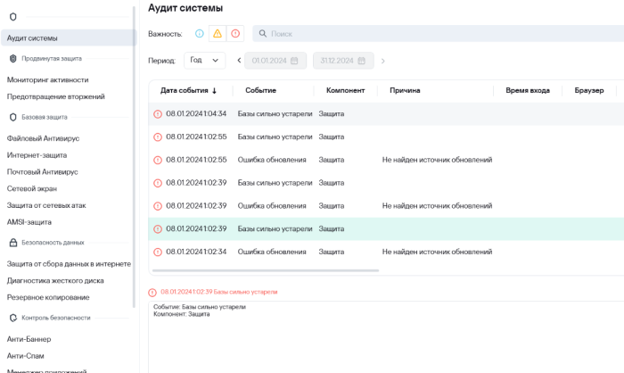Open calendar for start date 01.01.2024

click(294, 61)
